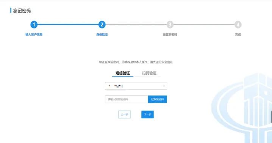Focus the SMS verification code input field
Screen dimensions: 272x143
point(127,99)
